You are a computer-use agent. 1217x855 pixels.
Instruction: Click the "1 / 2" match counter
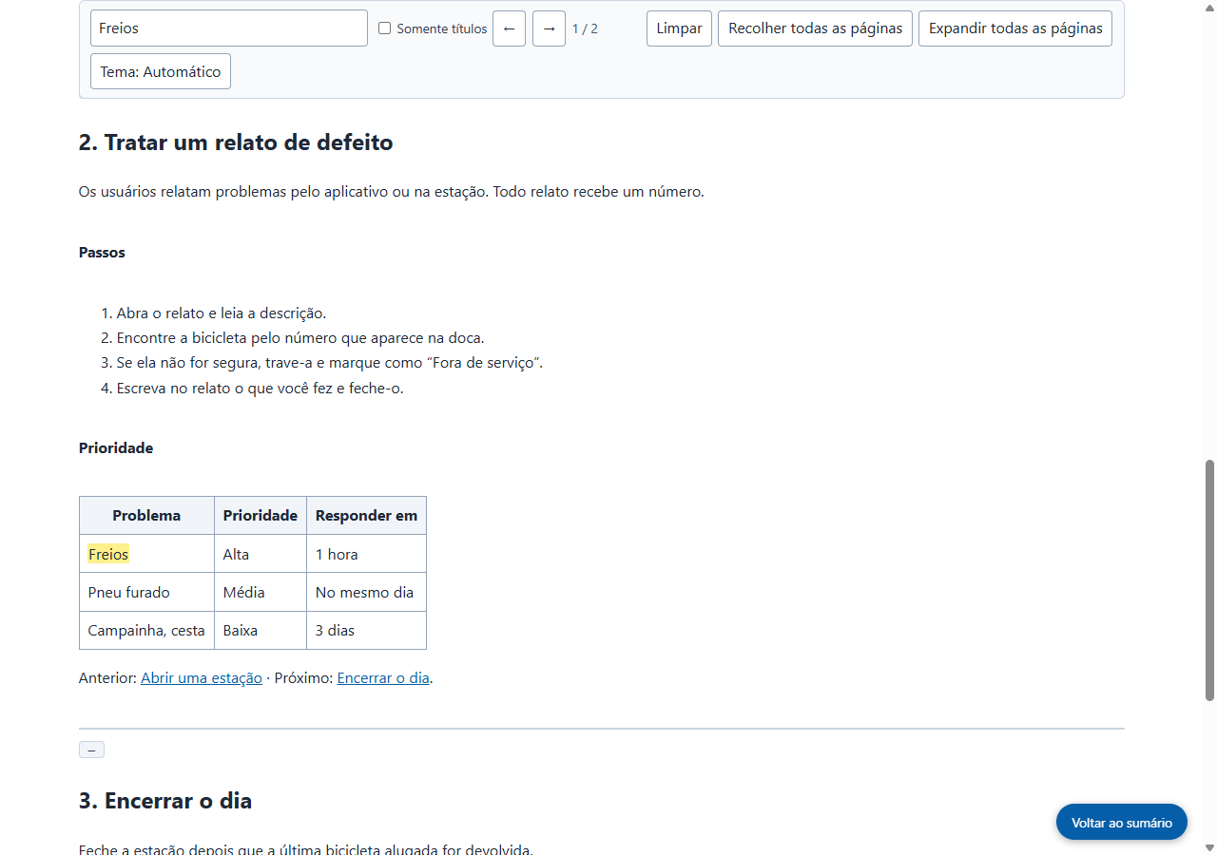[585, 28]
